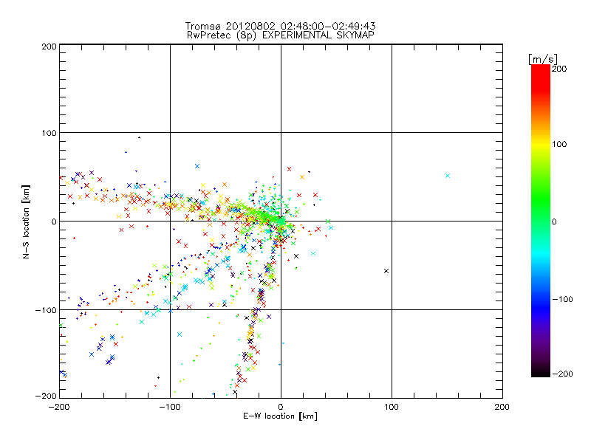Click the colorbar's "-100" label
591x443 pixels.
562,299
